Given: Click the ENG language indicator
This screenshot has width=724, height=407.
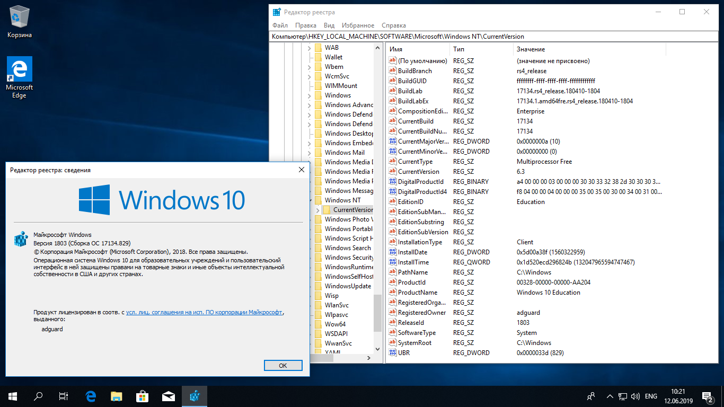Looking at the screenshot, I should point(651,396).
